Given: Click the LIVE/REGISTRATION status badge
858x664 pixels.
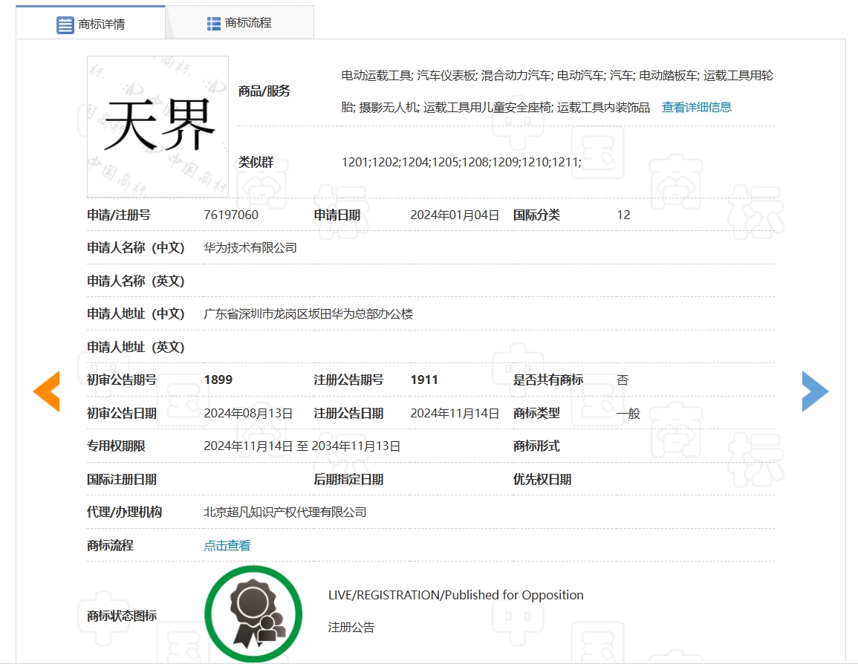Looking at the screenshot, I should pos(456,595).
